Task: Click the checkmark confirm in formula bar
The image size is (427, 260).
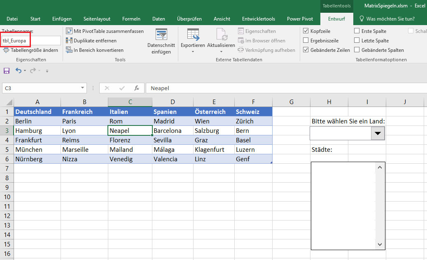Action: point(122,88)
